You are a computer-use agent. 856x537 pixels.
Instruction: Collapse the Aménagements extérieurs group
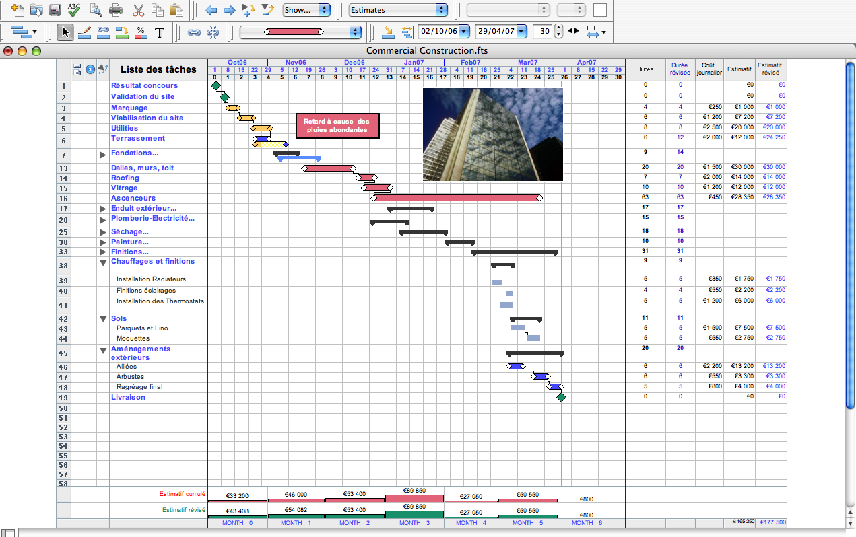103,350
